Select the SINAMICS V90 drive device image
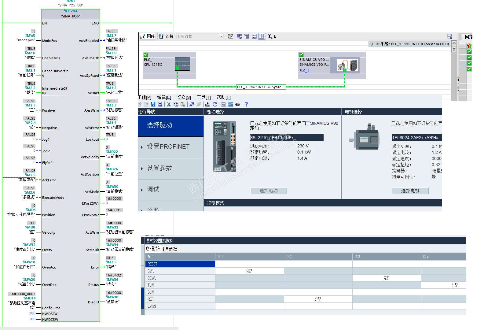 click(347, 65)
